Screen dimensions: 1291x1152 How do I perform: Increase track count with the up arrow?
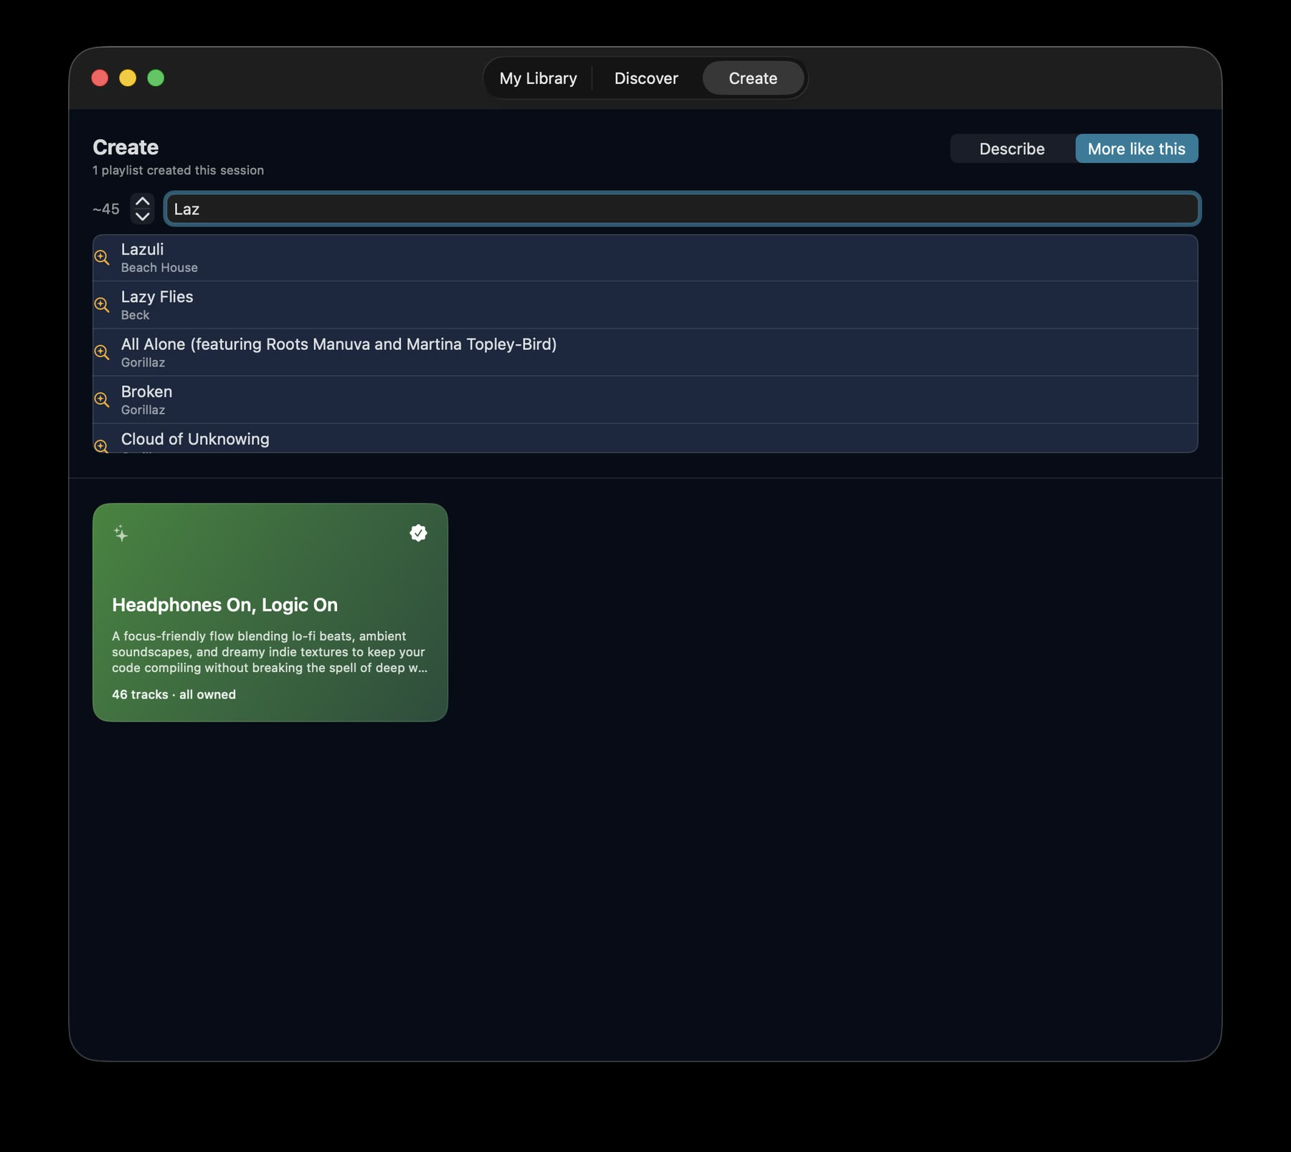[143, 202]
